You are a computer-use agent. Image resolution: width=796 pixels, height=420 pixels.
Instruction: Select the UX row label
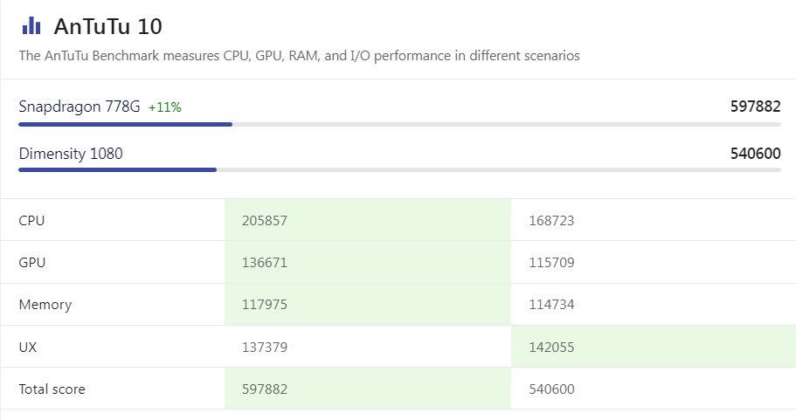click(x=28, y=348)
